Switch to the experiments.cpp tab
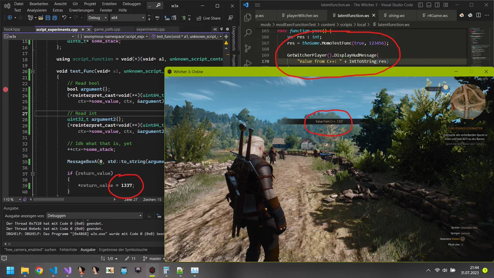The width and height of the screenshot is (494, 278). click(150, 30)
